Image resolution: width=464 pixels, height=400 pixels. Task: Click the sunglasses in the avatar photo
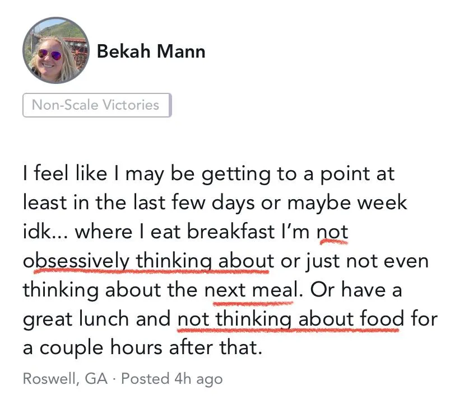pos(49,55)
